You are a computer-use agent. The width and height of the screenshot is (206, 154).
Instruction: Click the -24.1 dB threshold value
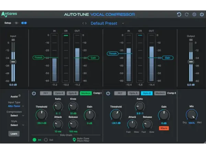click(116, 123)
